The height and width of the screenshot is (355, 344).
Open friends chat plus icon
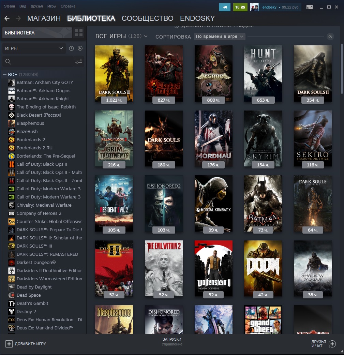(x=332, y=344)
